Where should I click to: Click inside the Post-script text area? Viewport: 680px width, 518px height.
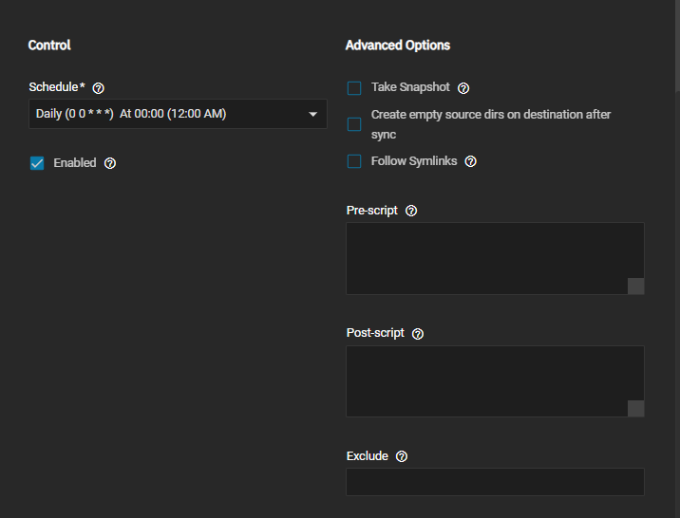(x=484, y=379)
